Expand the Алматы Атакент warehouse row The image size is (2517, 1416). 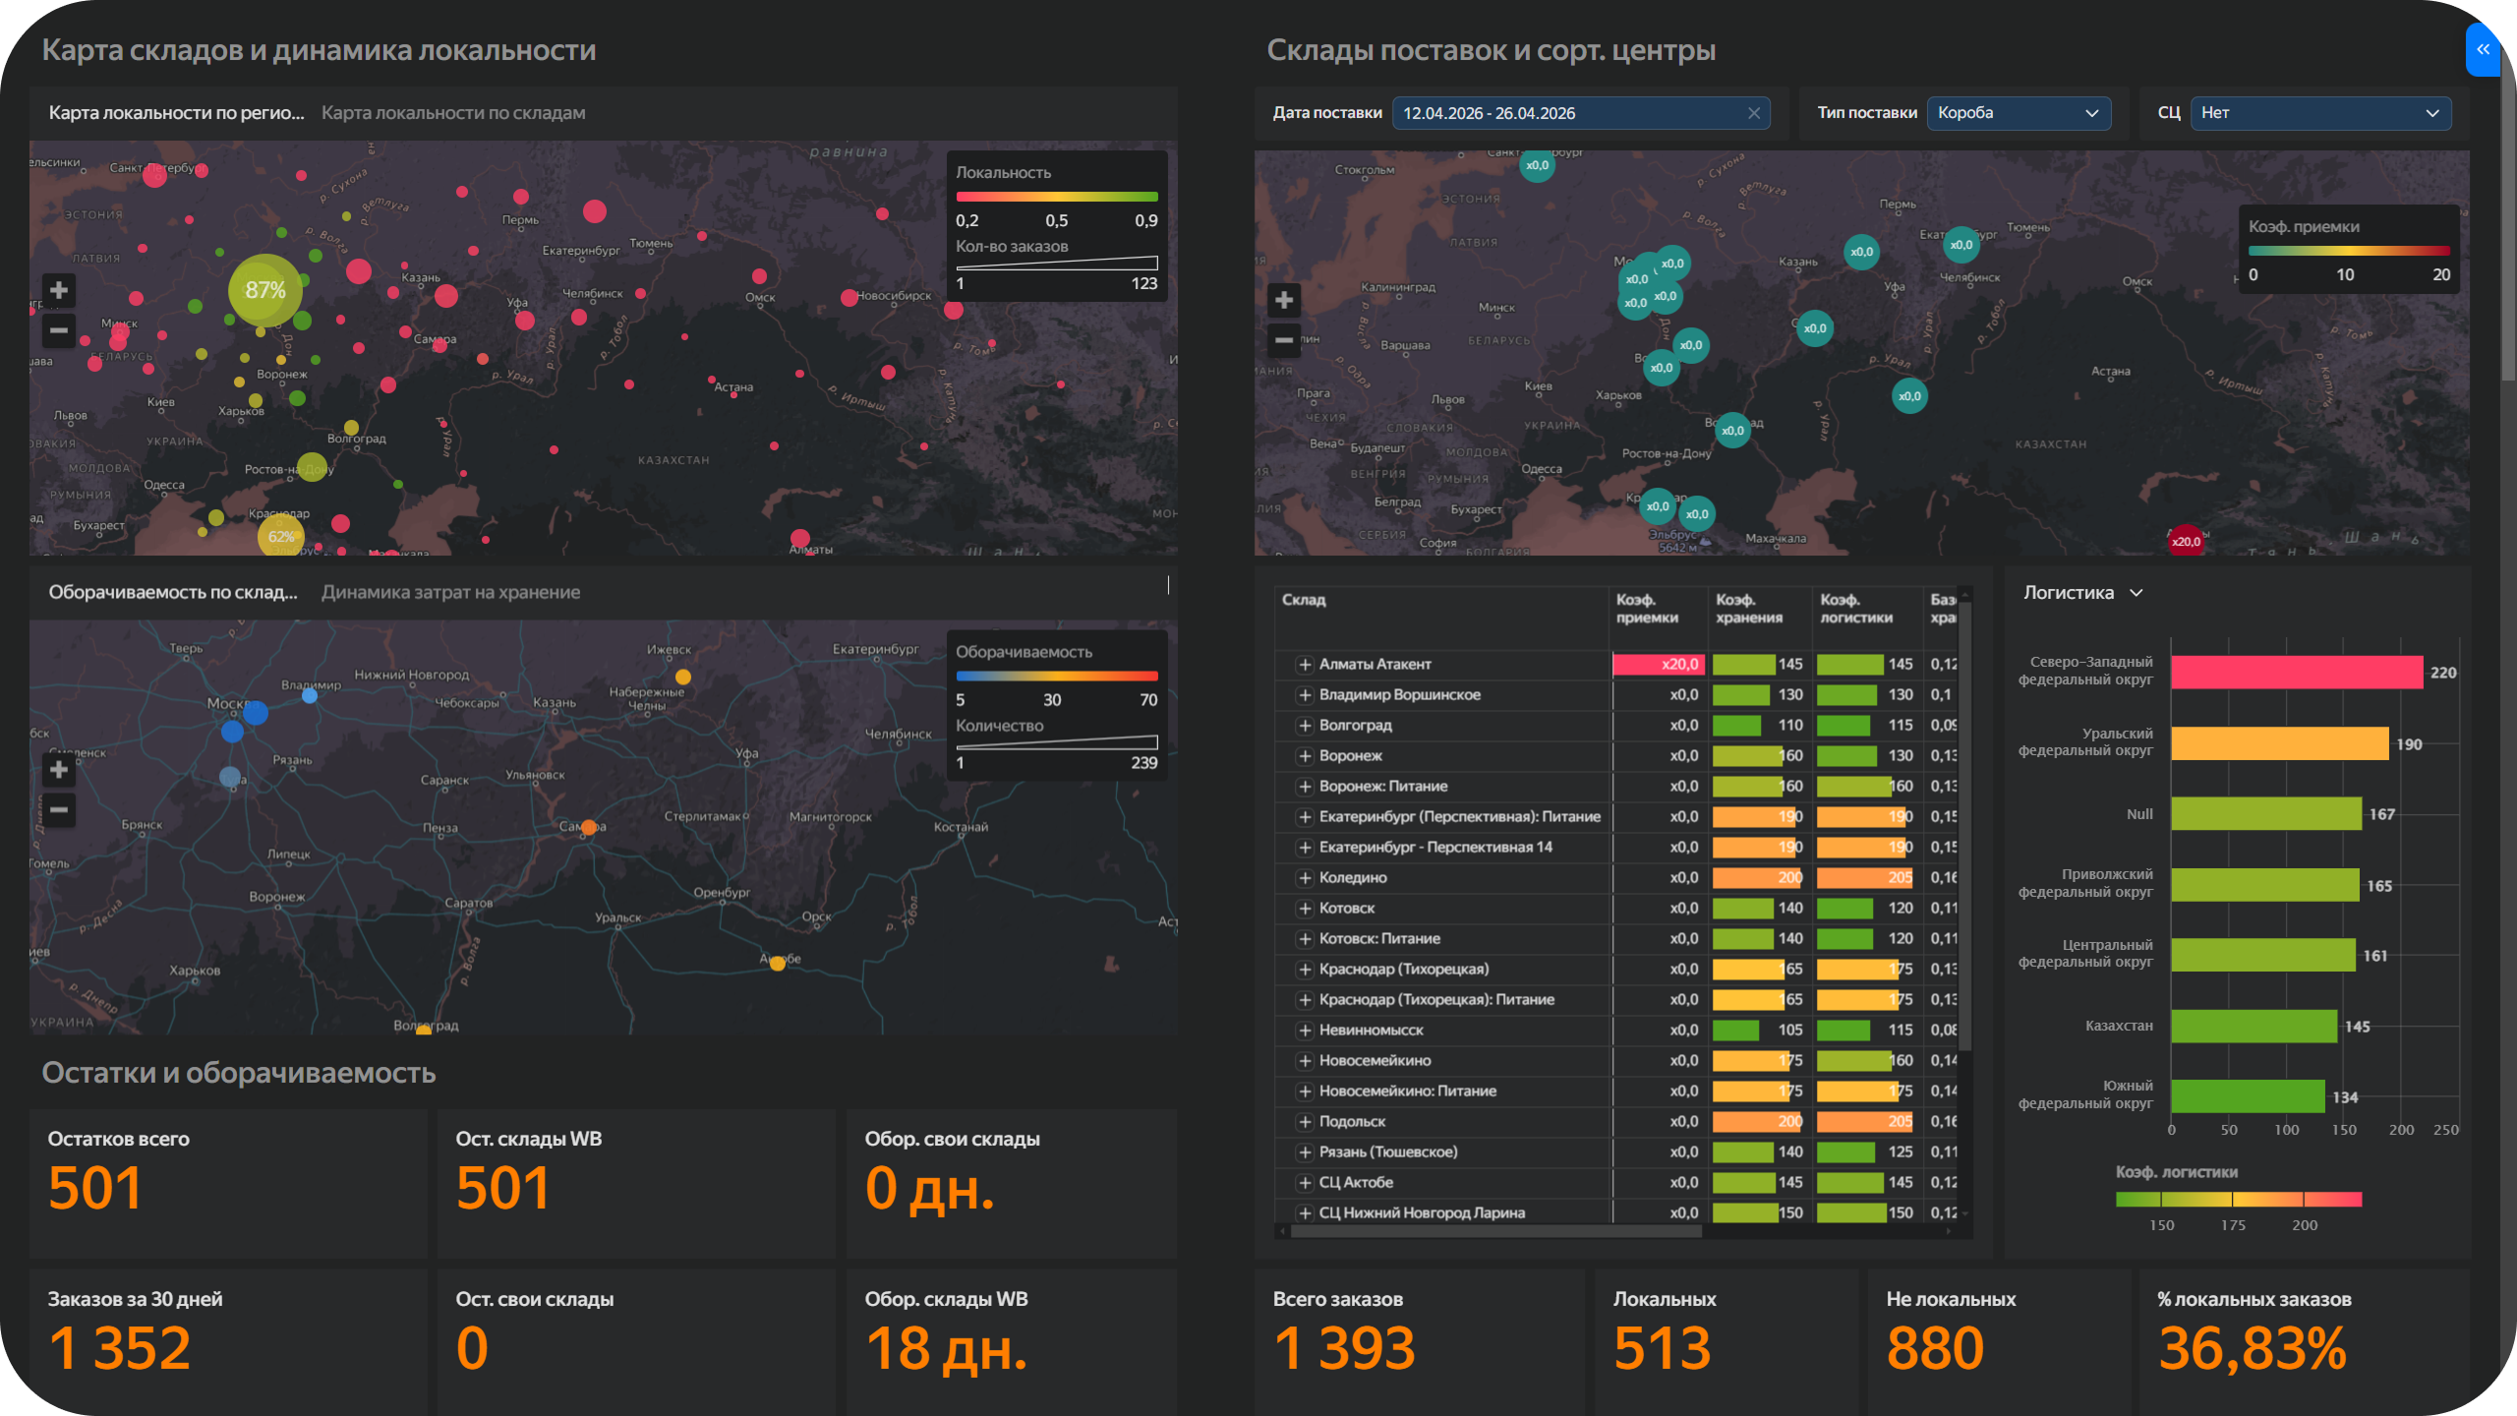(x=1305, y=665)
